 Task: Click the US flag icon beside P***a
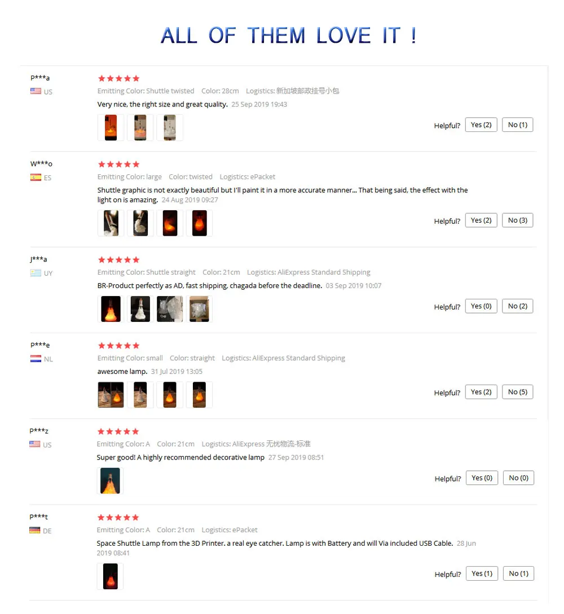[x=36, y=91]
